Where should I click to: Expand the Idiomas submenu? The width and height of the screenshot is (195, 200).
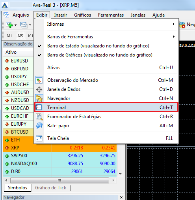tap(106, 24)
